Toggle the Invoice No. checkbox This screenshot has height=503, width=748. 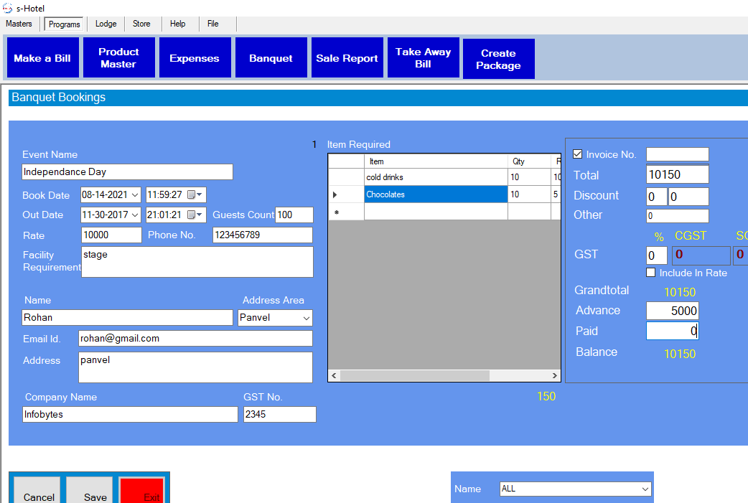(x=578, y=154)
